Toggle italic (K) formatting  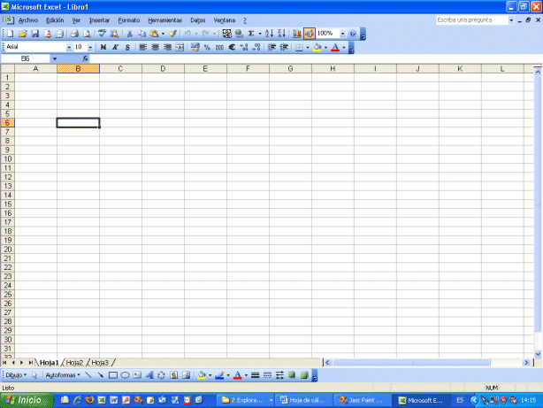(115, 48)
